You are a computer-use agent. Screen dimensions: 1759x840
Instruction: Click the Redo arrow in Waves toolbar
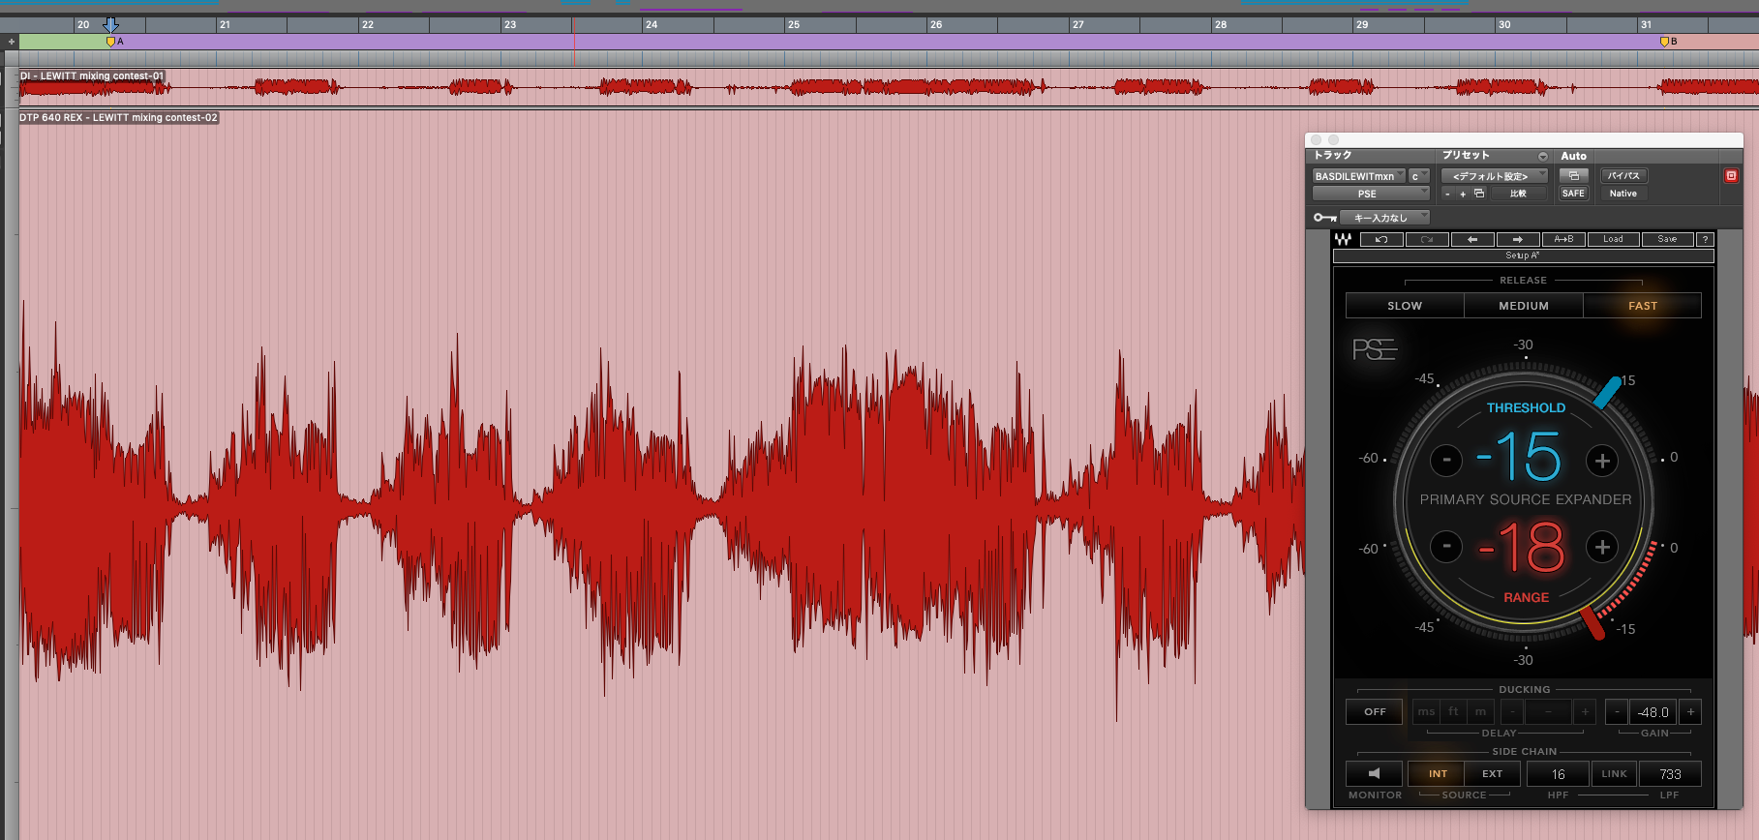coord(1427,239)
